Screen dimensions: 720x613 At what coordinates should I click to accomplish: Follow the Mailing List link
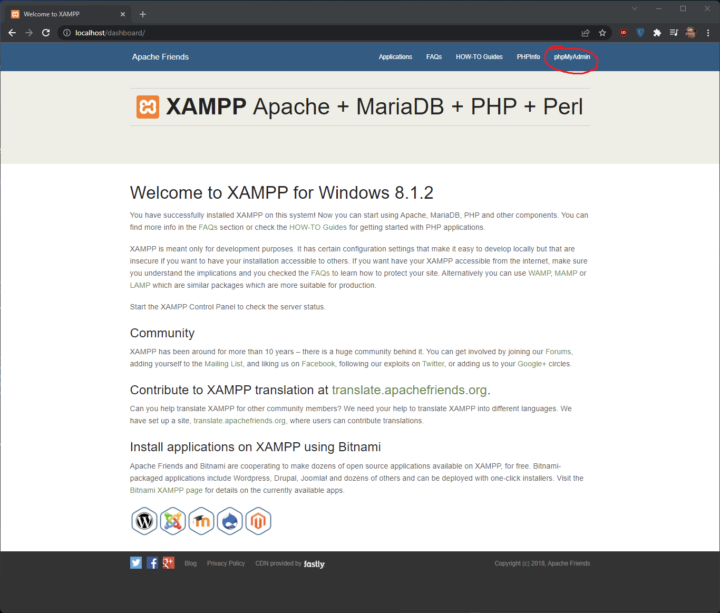point(223,364)
